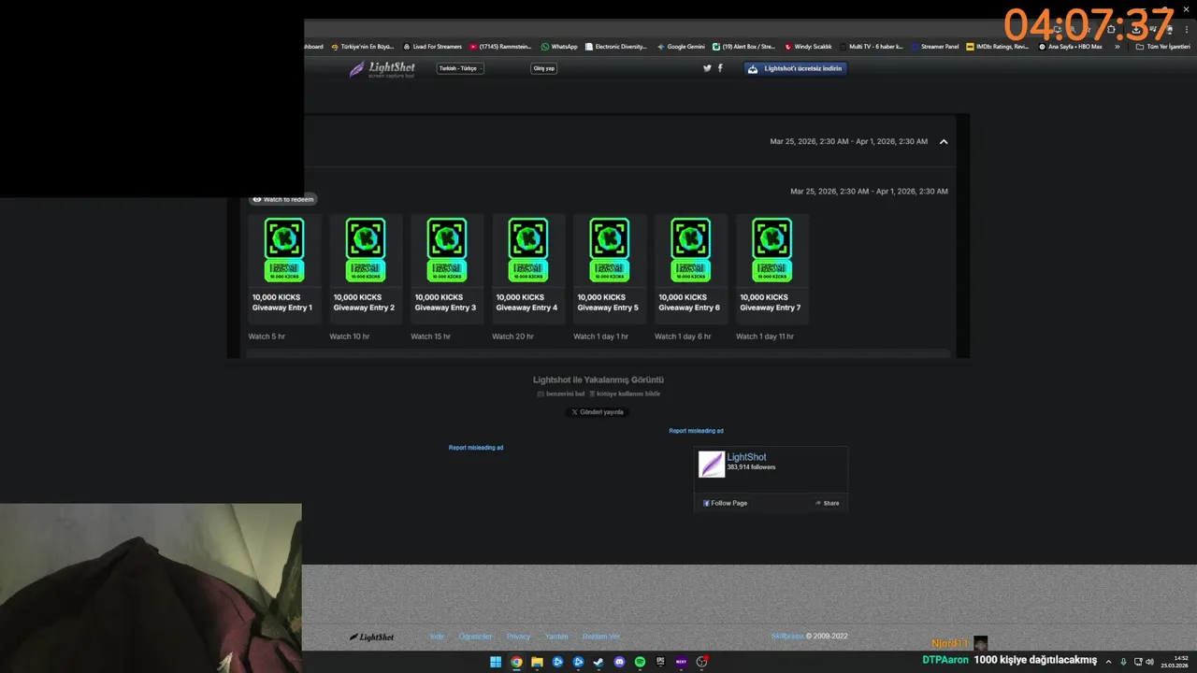Open the Google Gemini bookmark
The height and width of the screenshot is (673, 1197).
point(681,47)
